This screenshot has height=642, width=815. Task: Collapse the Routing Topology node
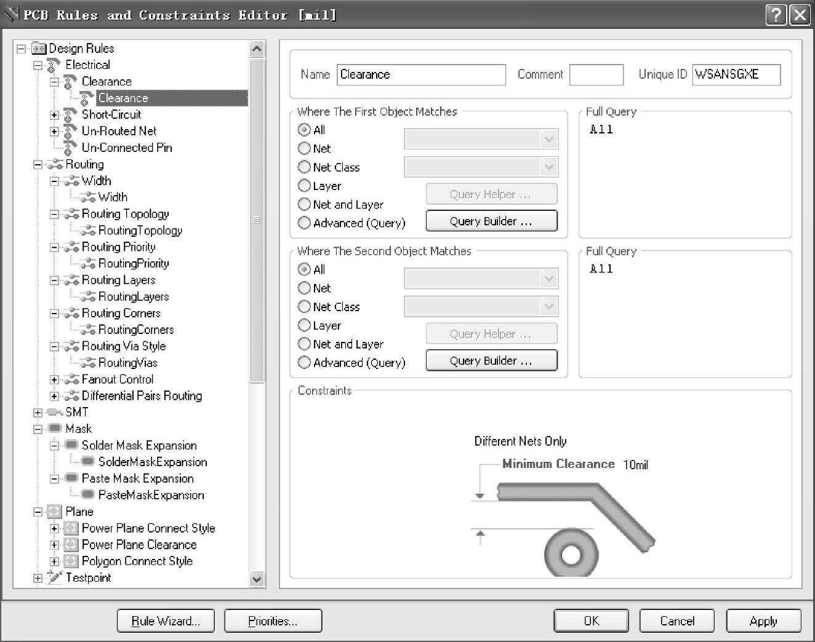54,214
